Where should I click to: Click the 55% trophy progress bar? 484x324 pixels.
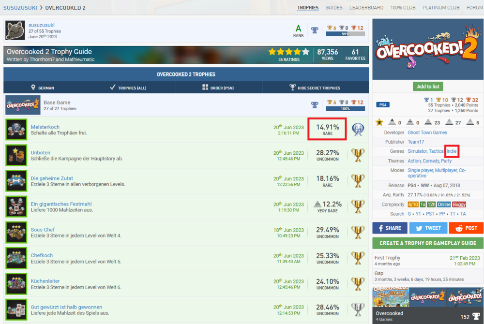pyautogui.click(x=345, y=34)
